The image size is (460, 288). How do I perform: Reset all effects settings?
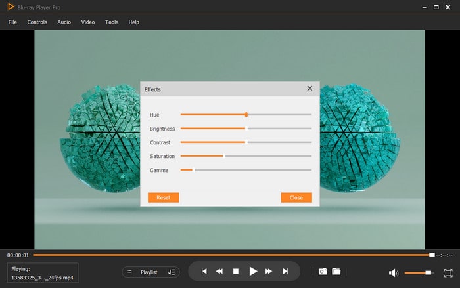[164, 197]
